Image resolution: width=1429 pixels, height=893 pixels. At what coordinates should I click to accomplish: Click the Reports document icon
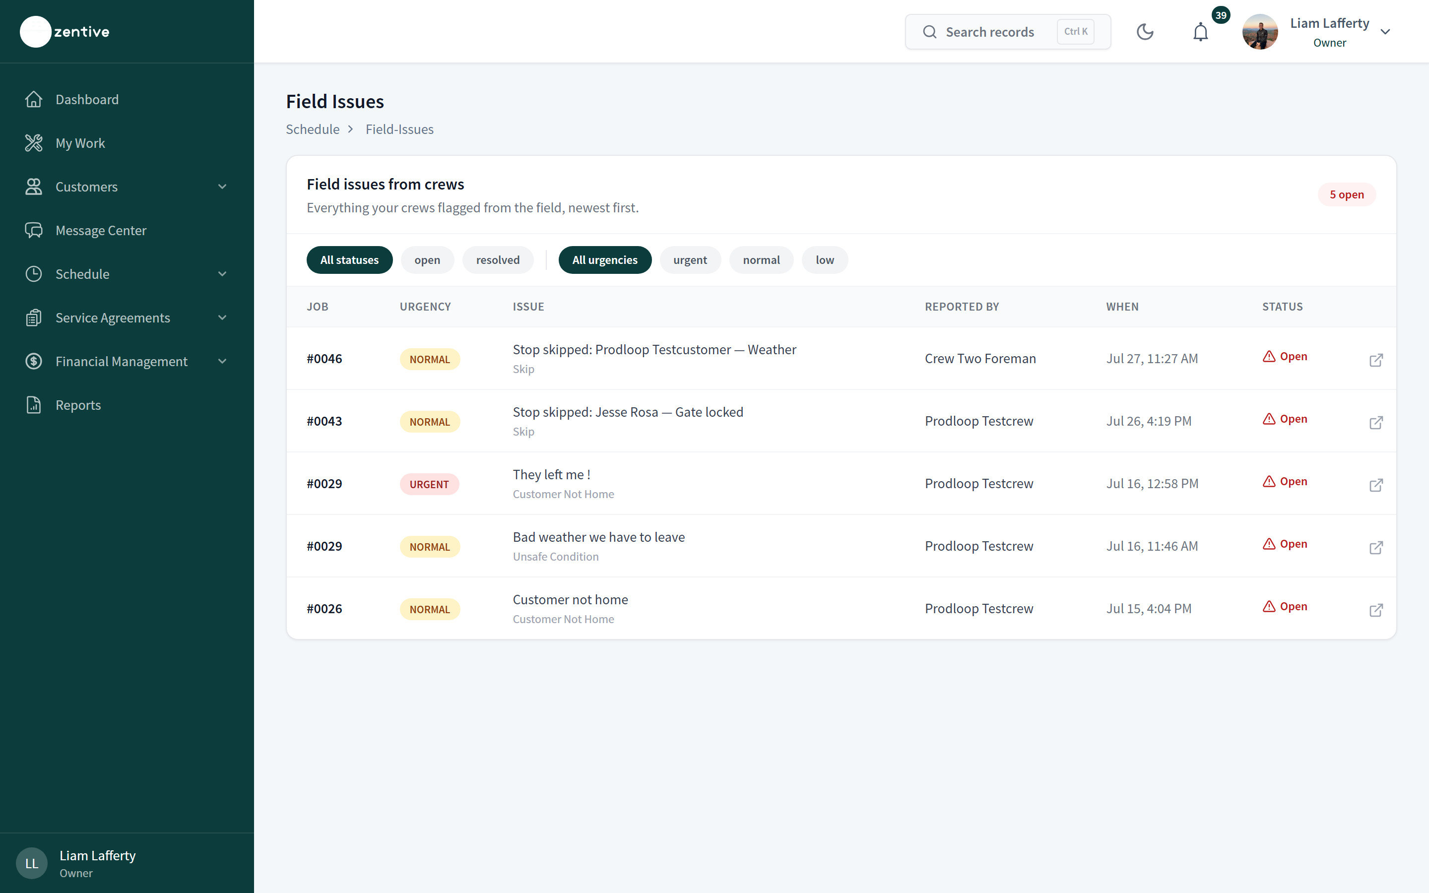[34, 405]
